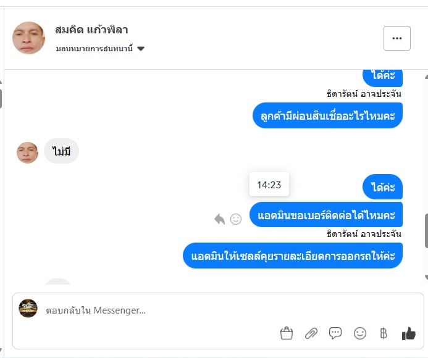Reply to the message using arrow icon
The width and height of the screenshot is (428, 358).
pyautogui.click(x=219, y=219)
